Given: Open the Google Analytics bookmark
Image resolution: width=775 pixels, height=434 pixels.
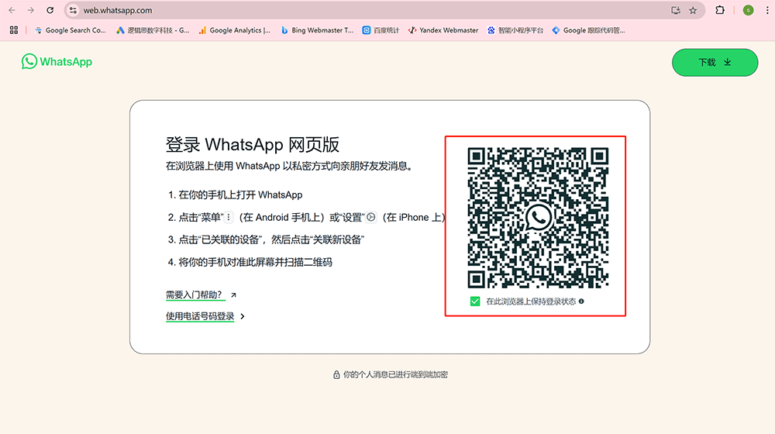Looking at the screenshot, I should coord(234,30).
